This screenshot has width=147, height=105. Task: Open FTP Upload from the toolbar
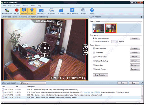(61, 11)
